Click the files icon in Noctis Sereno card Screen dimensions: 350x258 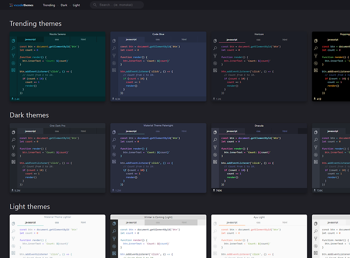point(14,41)
